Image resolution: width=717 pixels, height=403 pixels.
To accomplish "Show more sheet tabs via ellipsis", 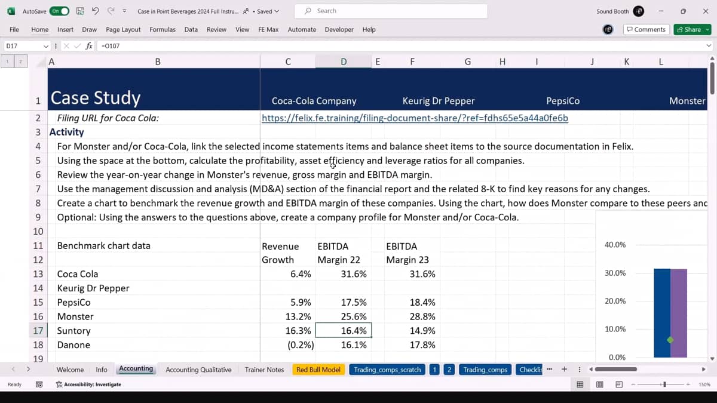I will click(x=549, y=369).
